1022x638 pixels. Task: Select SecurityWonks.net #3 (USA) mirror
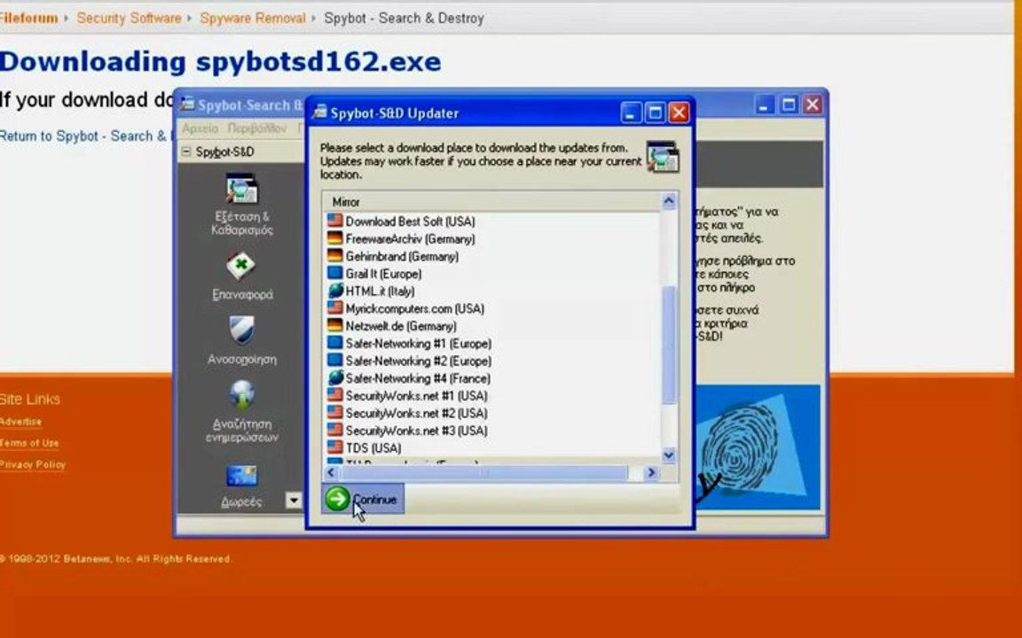[416, 431]
